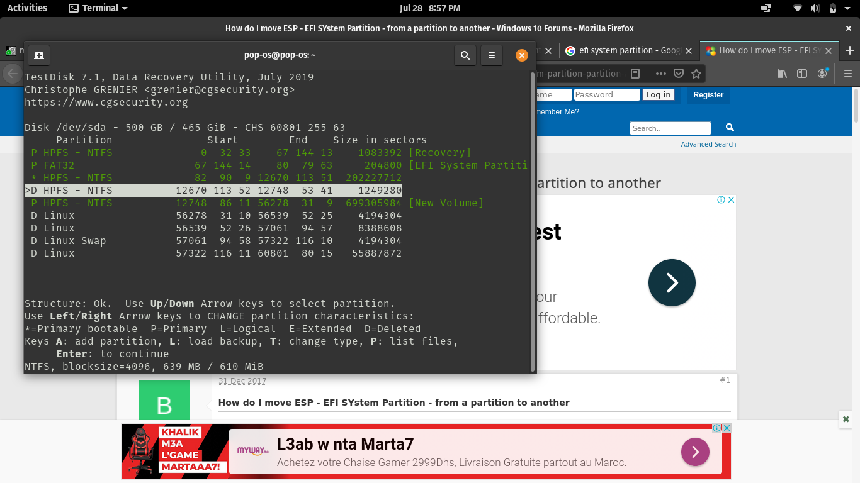Open the clock showing Jul 28 8:57 PM
The image size is (860, 483).
pos(430,8)
